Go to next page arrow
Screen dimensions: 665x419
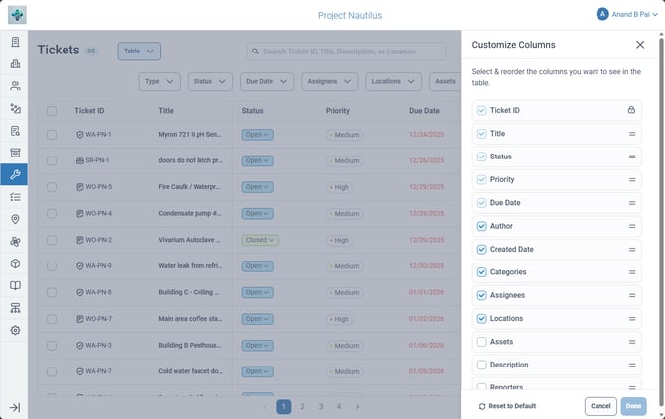tap(358, 407)
